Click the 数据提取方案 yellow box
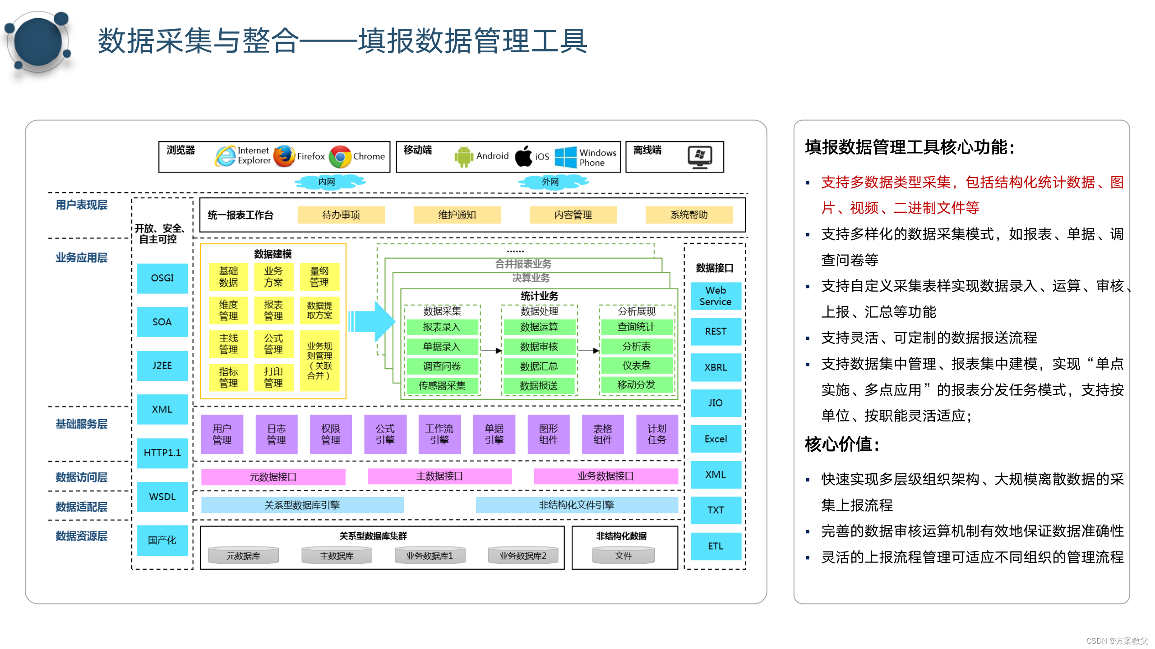This screenshot has width=1155, height=649. point(319,310)
